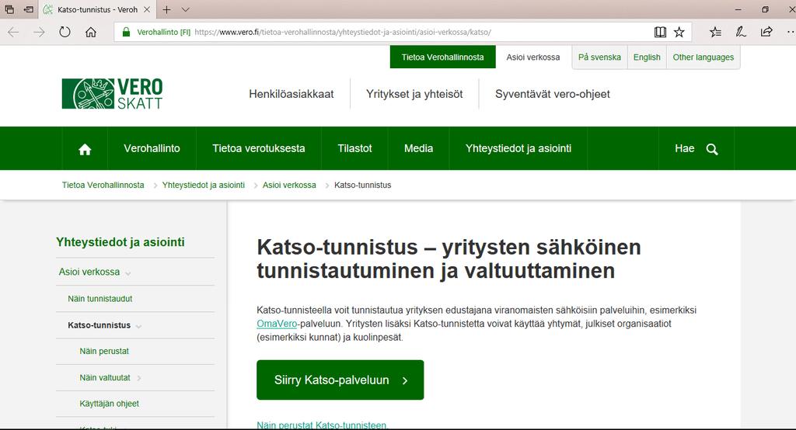Set these tabs aside icon
796x430 pixels.
pos(29,9)
